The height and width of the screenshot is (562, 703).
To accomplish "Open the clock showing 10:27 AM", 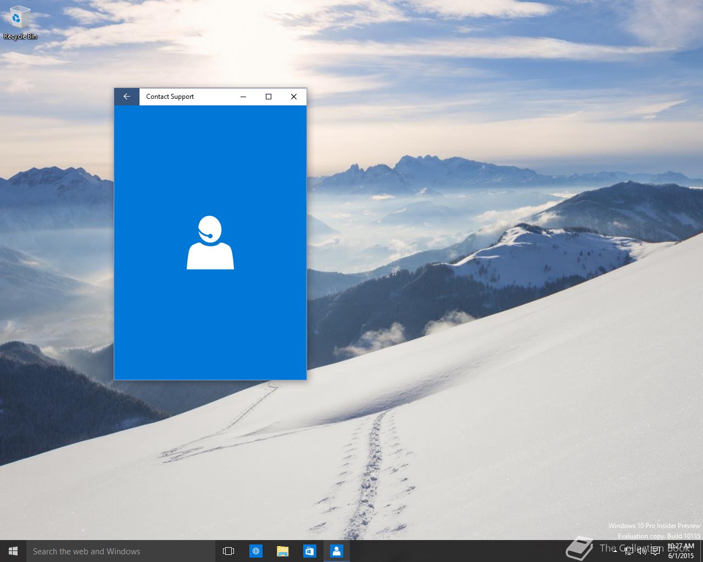I will (681, 551).
